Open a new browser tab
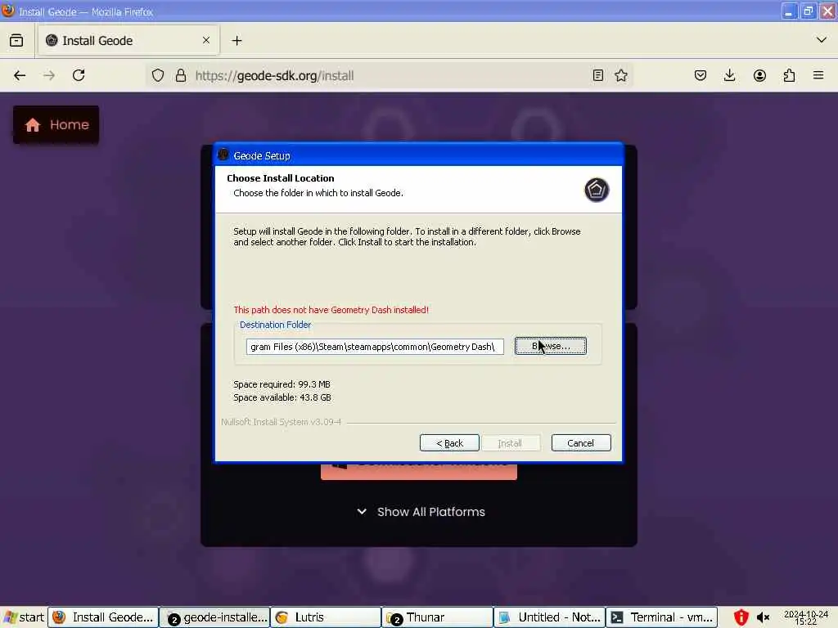The width and height of the screenshot is (838, 628). [237, 41]
